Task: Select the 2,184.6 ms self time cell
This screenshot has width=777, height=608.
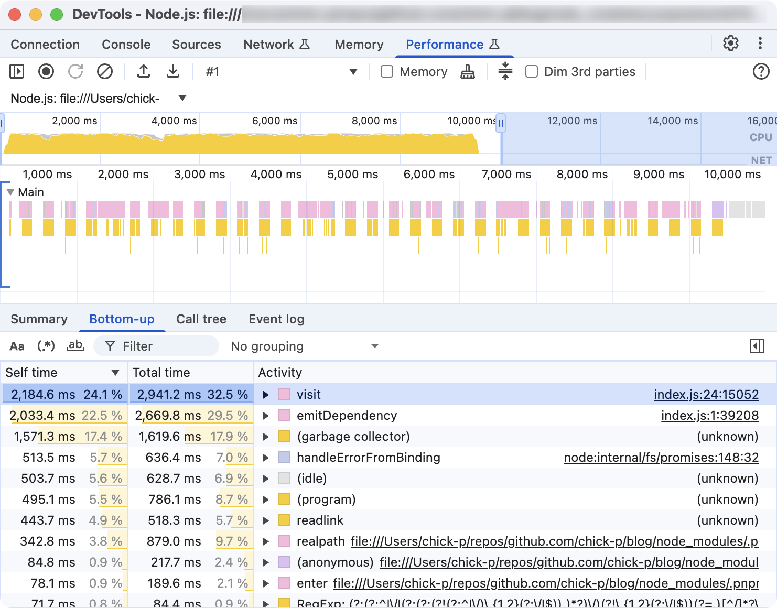Action: click(65, 395)
